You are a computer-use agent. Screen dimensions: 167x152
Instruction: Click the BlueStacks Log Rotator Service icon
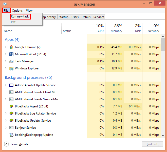click(x=11, y=113)
